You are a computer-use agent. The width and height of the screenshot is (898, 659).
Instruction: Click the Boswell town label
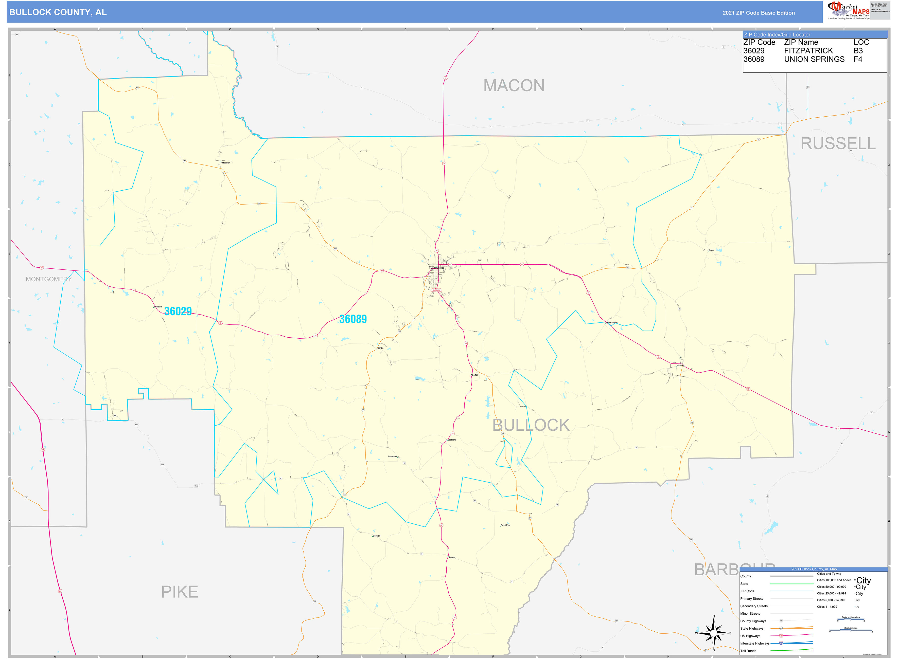click(376, 536)
